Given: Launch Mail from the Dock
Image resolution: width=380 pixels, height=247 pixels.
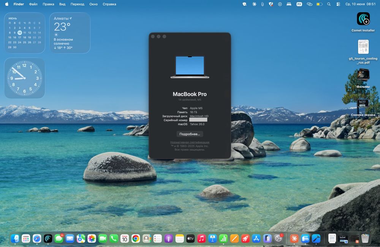Looking at the screenshot, I should click(70, 239).
